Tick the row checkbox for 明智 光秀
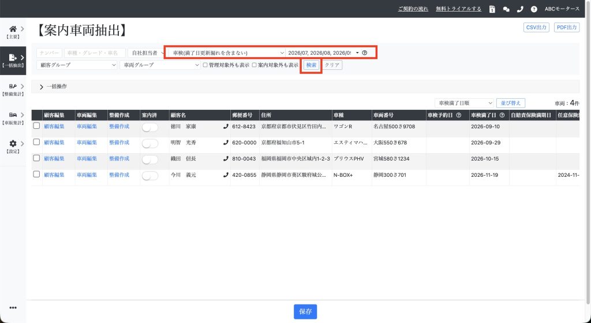Image resolution: width=591 pixels, height=323 pixels. pyautogui.click(x=36, y=142)
